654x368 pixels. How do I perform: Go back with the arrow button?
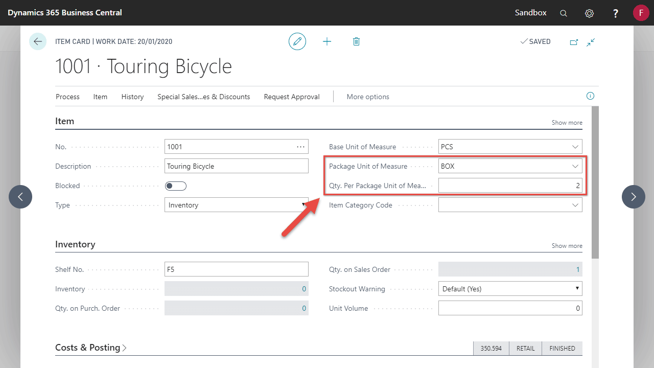click(x=38, y=41)
